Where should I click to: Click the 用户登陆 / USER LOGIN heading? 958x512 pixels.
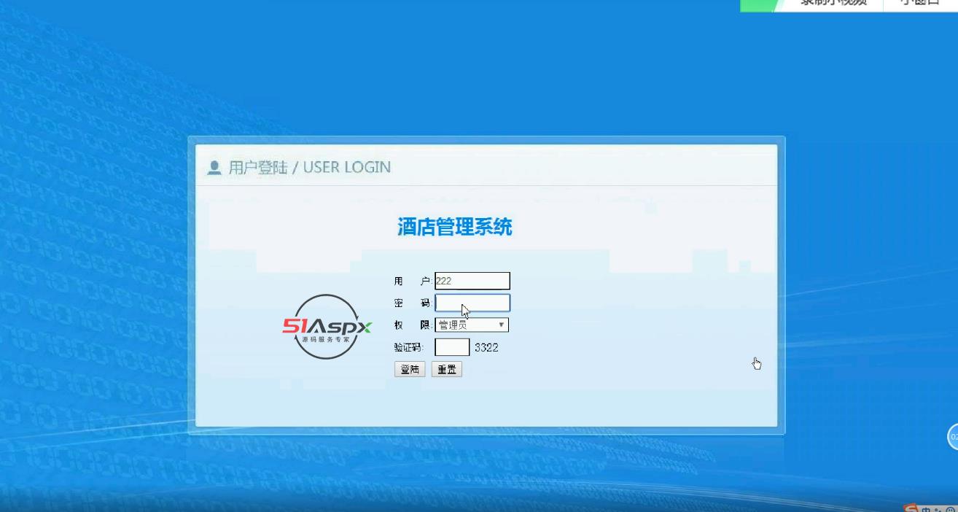coord(310,167)
